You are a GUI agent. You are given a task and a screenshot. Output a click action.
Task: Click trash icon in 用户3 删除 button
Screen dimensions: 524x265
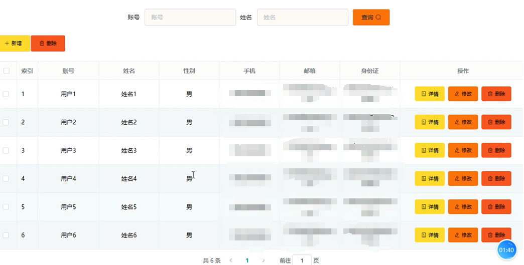[490, 150]
